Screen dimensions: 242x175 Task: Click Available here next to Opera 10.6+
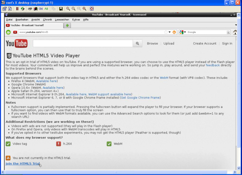pos(53,88)
